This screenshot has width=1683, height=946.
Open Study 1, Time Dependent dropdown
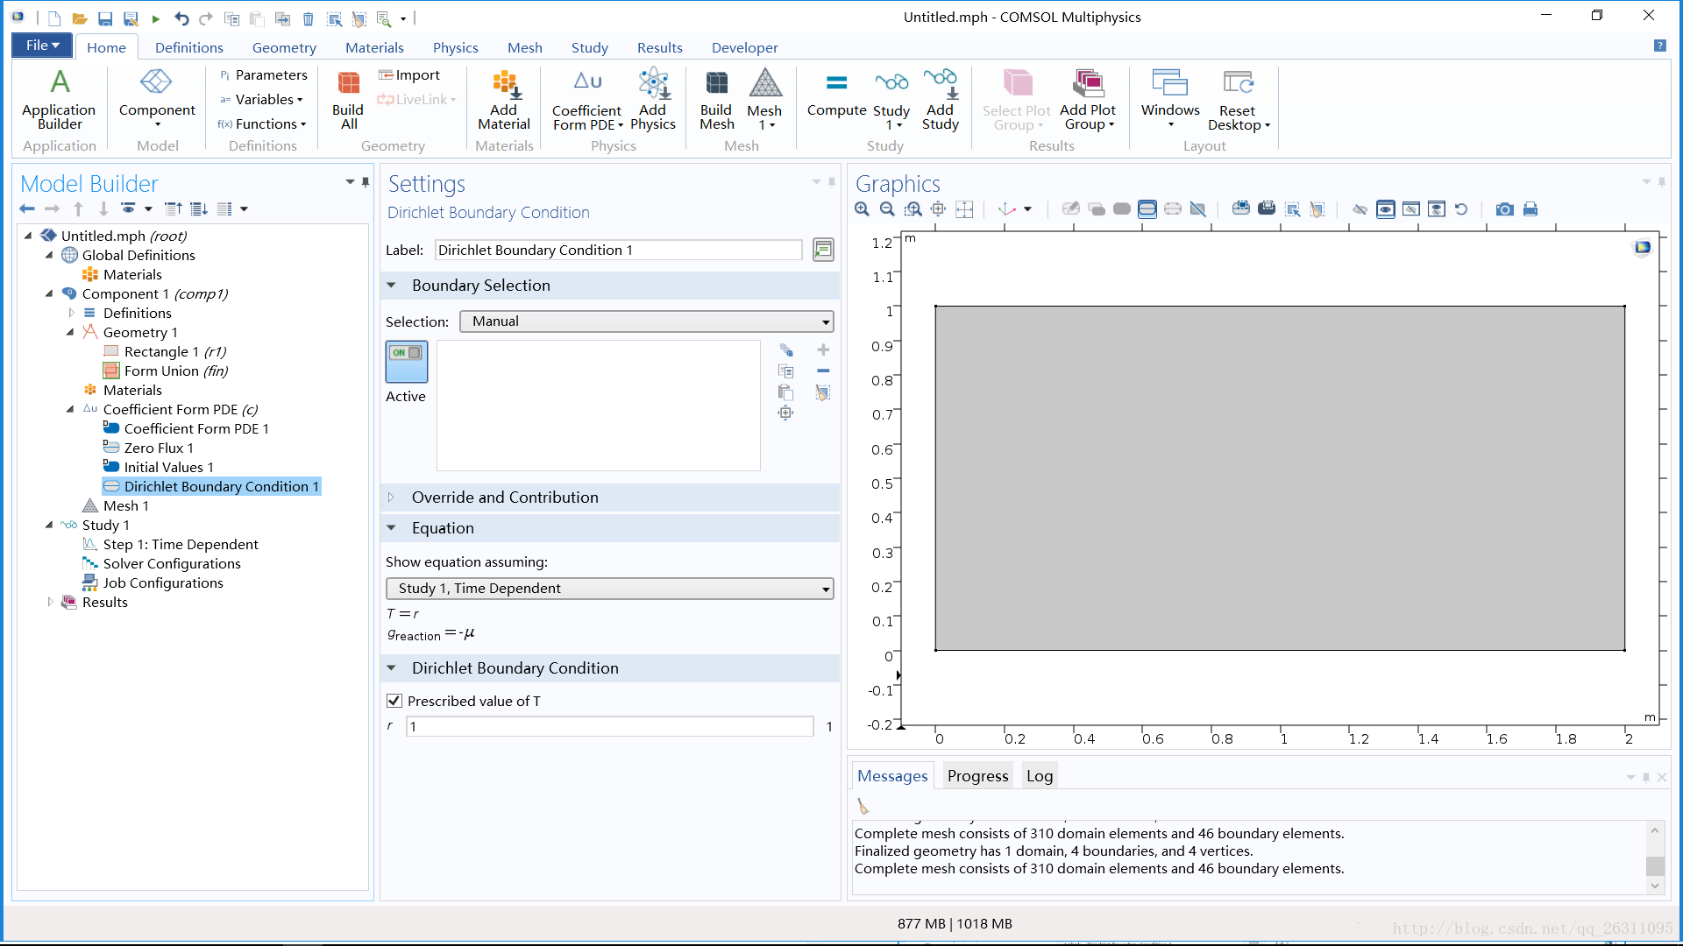pos(610,589)
